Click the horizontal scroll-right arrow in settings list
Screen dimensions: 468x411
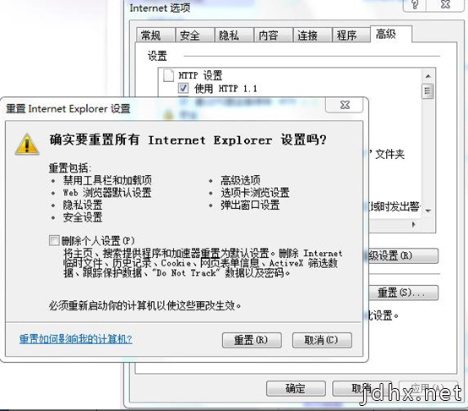pos(413,224)
